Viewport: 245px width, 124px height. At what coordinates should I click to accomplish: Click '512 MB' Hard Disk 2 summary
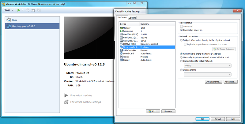tap(144, 38)
